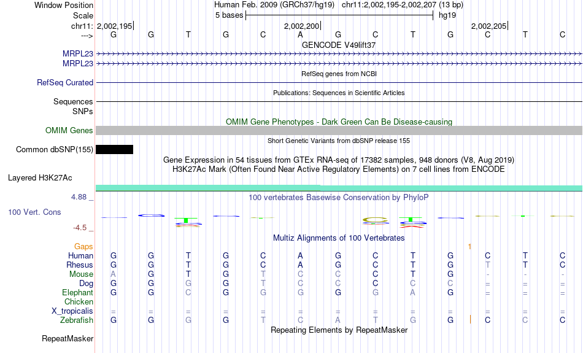
Task: Select the Chicken species label
Action: point(79,301)
